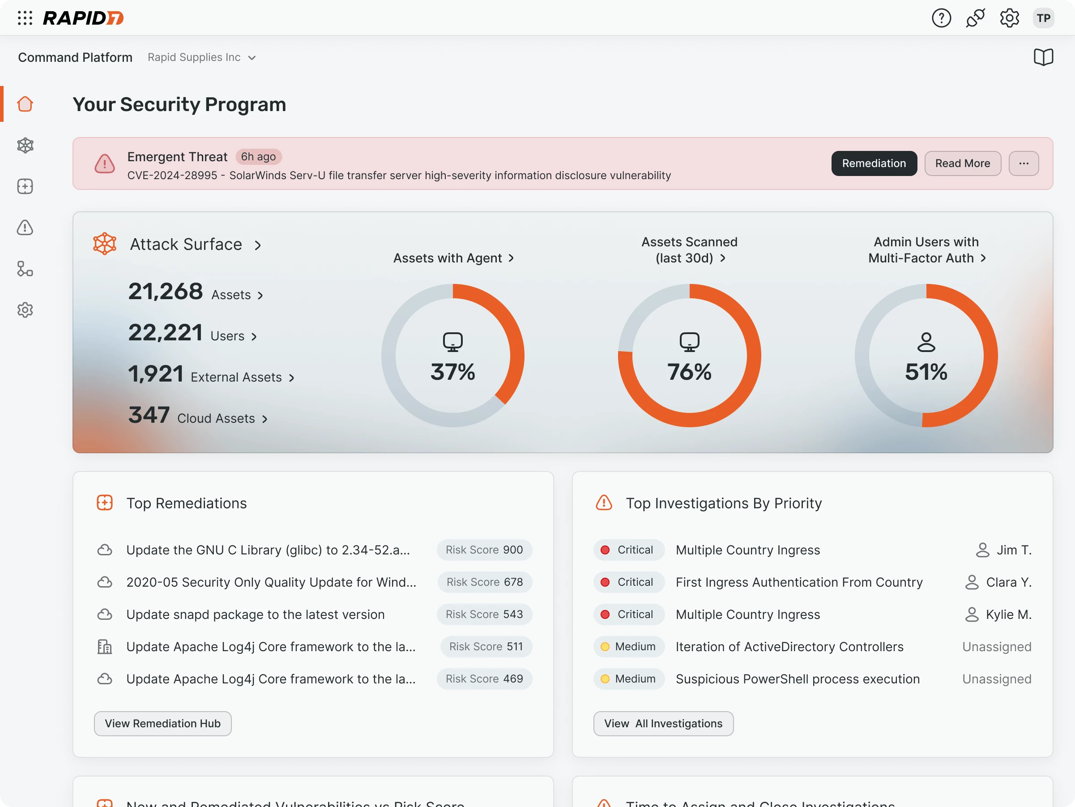Click the monitor icon in 37% donut

click(x=452, y=342)
